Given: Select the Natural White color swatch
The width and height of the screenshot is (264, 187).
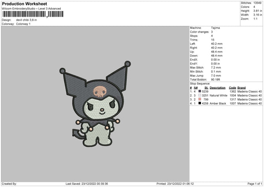Looking at the screenshot, I should 200,95.
